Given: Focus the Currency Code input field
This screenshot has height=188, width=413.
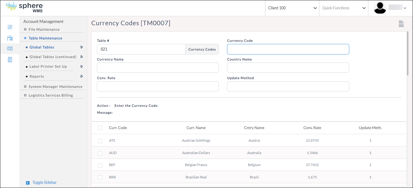Looking at the screenshot, I should [288, 49].
